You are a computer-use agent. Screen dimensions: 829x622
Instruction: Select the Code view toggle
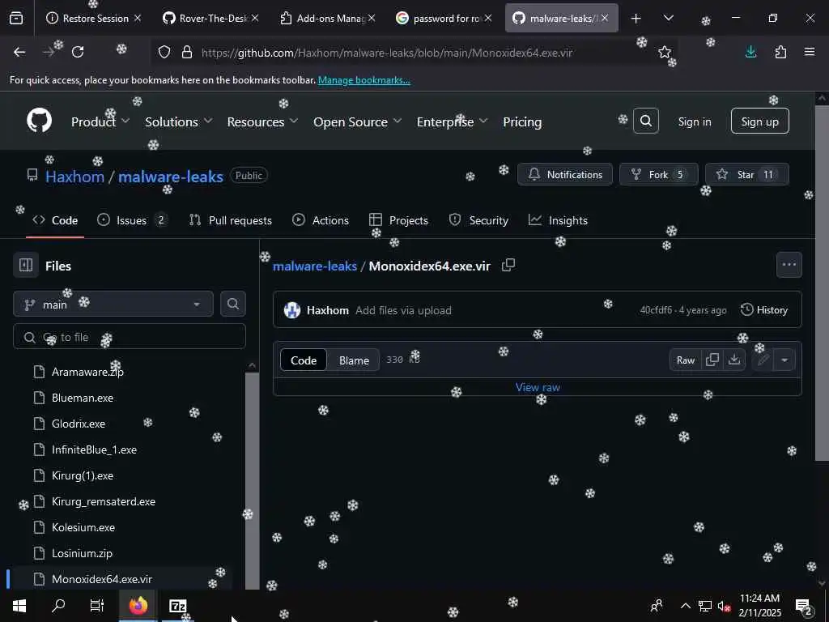pos(304,360)
